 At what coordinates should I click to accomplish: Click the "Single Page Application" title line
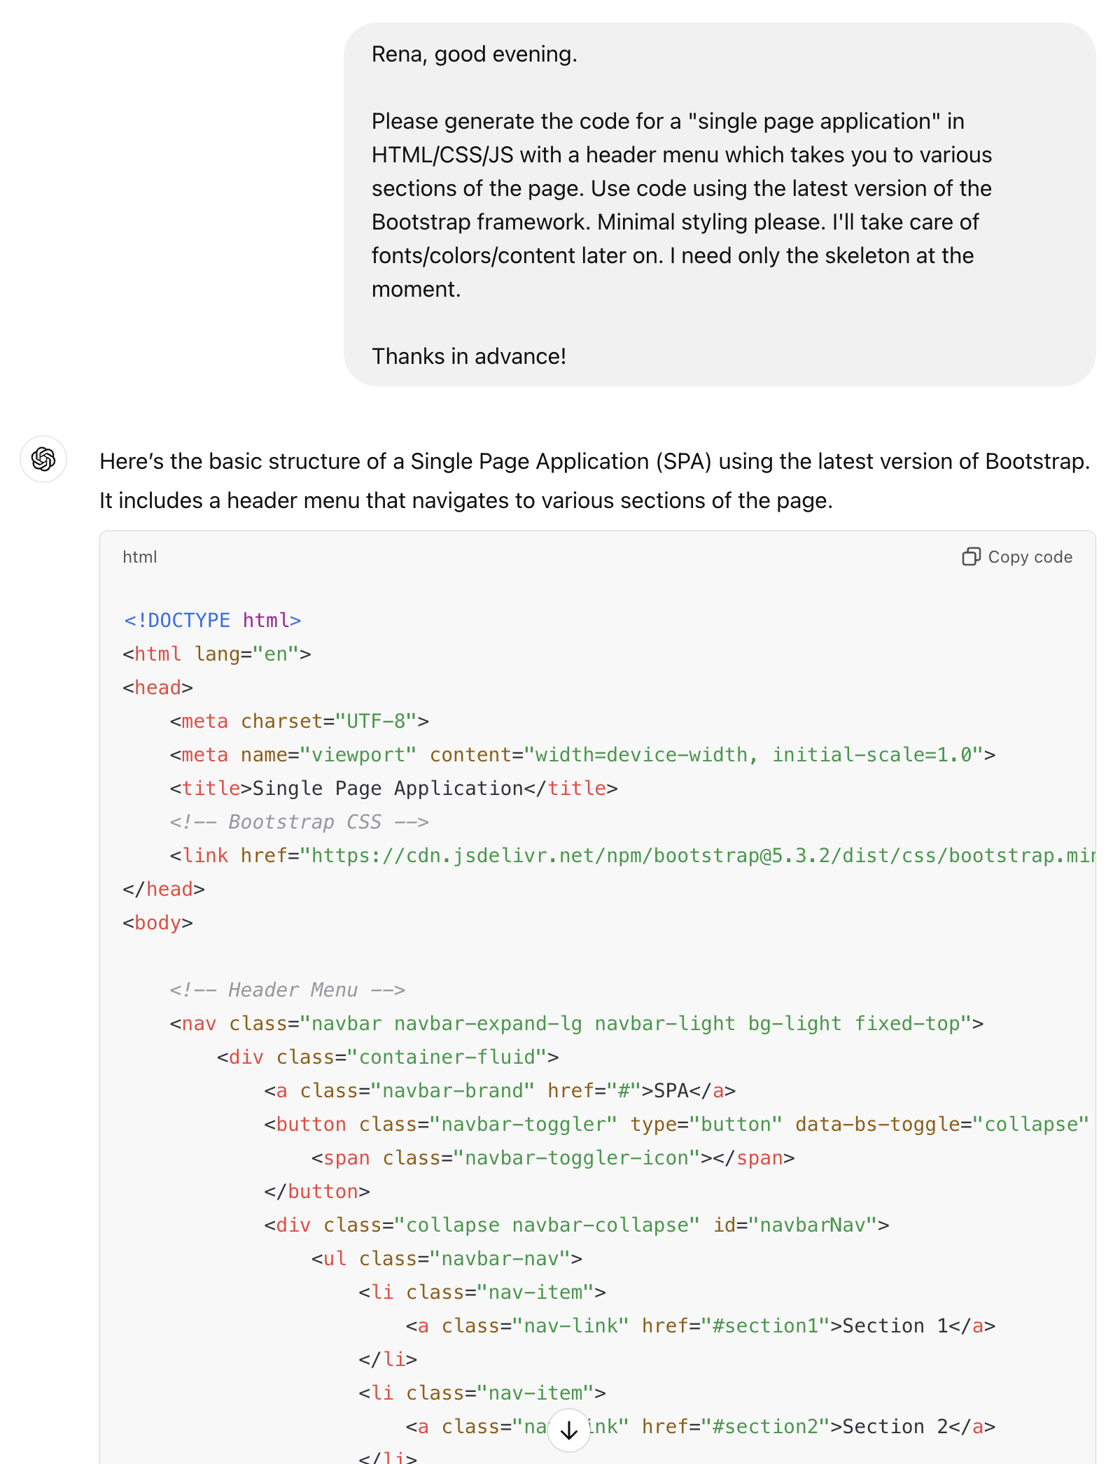click(393, 789)
